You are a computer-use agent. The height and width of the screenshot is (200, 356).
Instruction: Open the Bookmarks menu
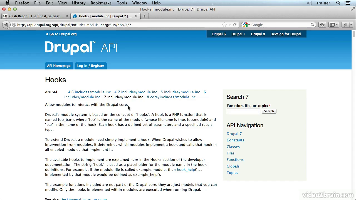coord(101,3)
